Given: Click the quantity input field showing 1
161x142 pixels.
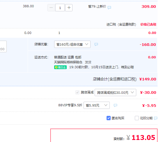Looking at the screenshot, I should click(x=60, y=8).
